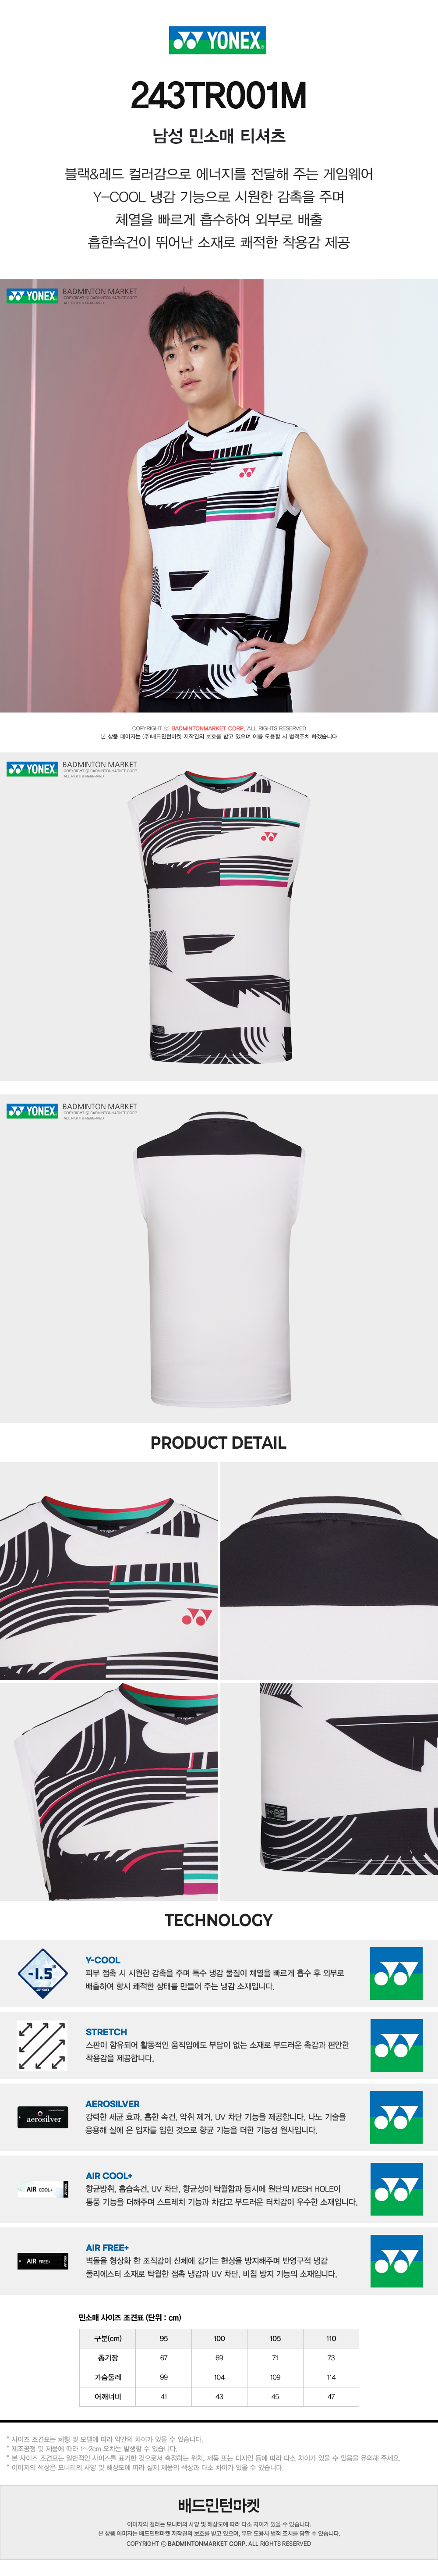Click the AIR FREE+ black label icon
The image size is (438, 2576).
(x=43, y=2260)
